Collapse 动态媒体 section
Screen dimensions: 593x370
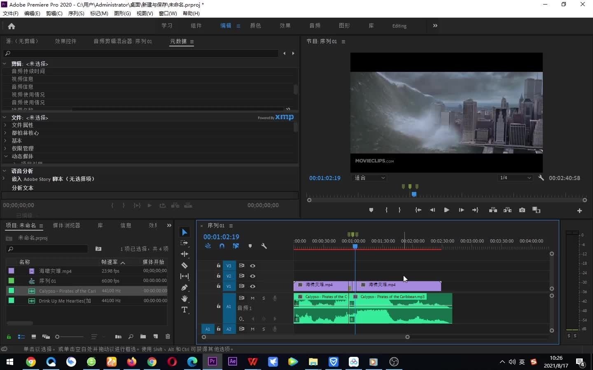(5, 156)
